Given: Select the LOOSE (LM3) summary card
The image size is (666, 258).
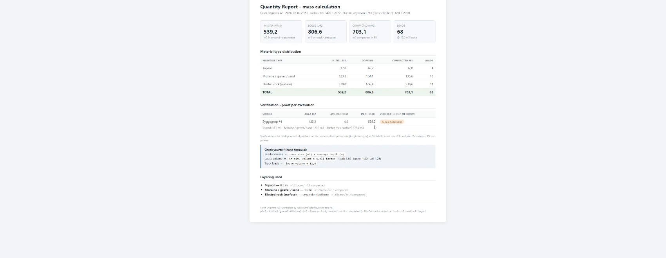Looking at the screenshot, I should (326, 31).
